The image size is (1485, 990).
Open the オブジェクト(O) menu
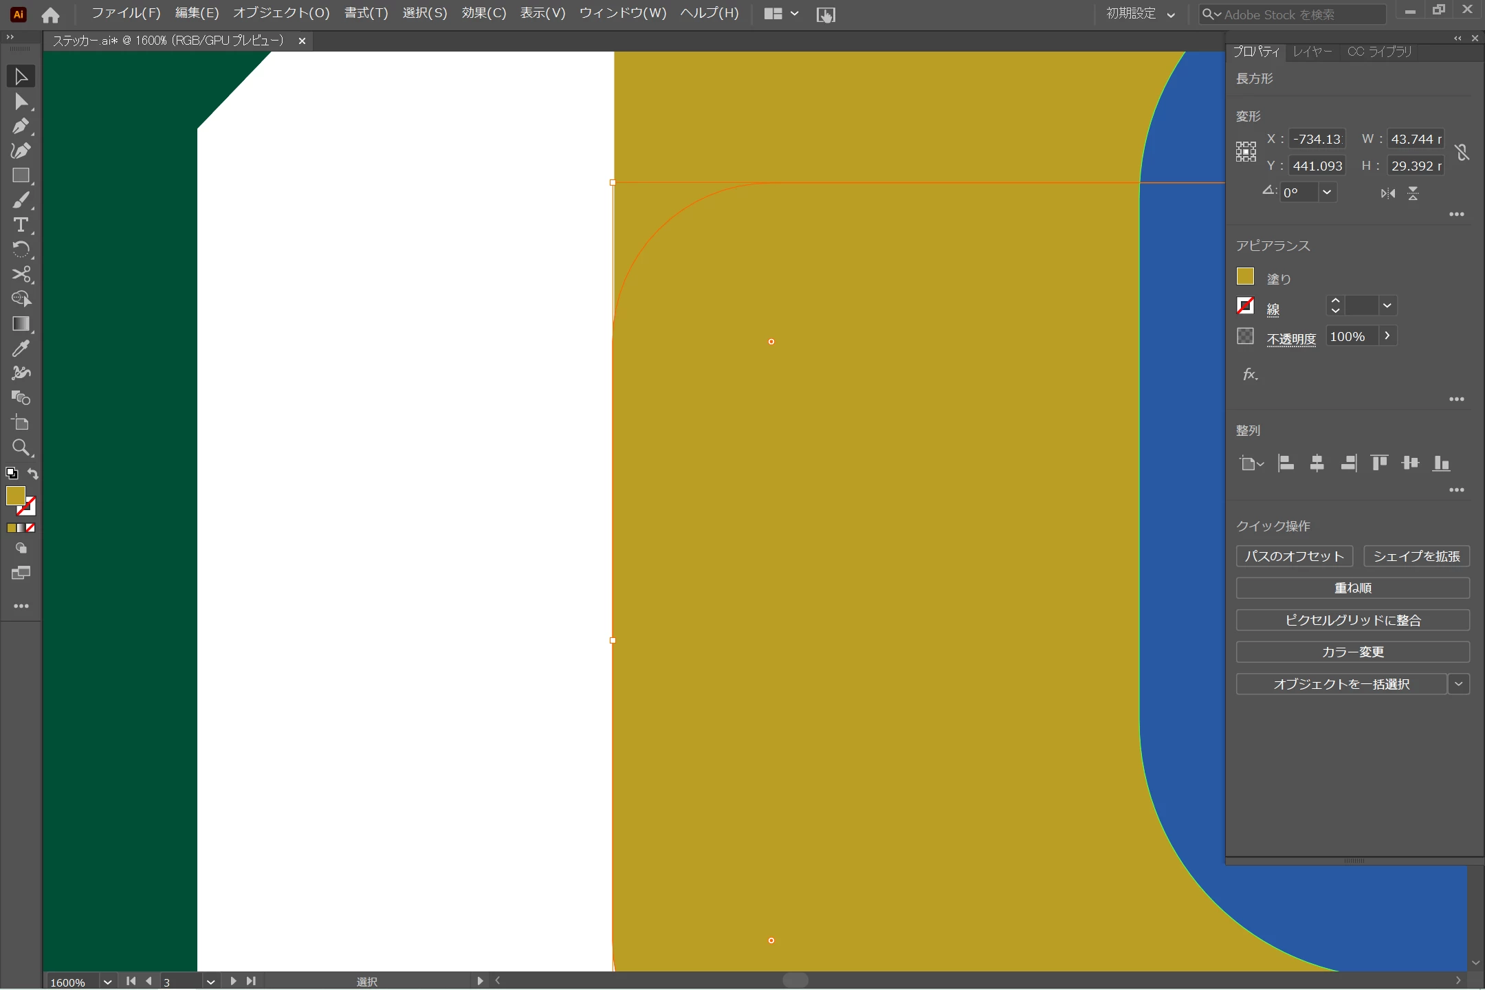pyautogui.click(x=281, y=13)
